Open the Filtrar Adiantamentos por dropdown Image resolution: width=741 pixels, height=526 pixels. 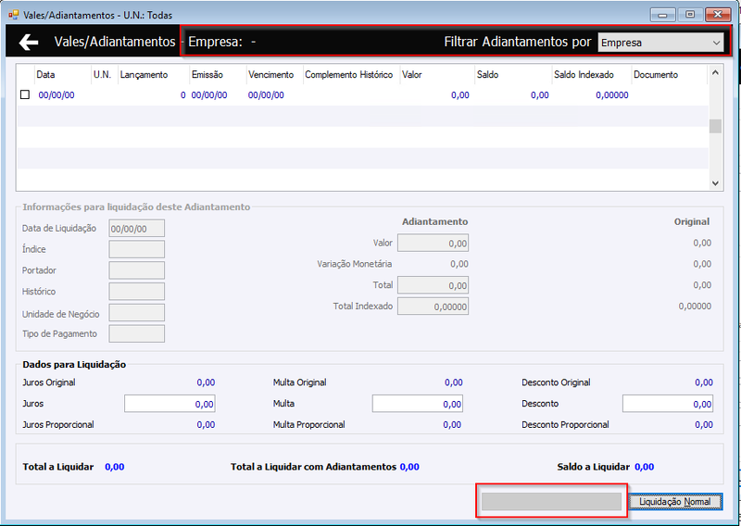pos(660,43)
